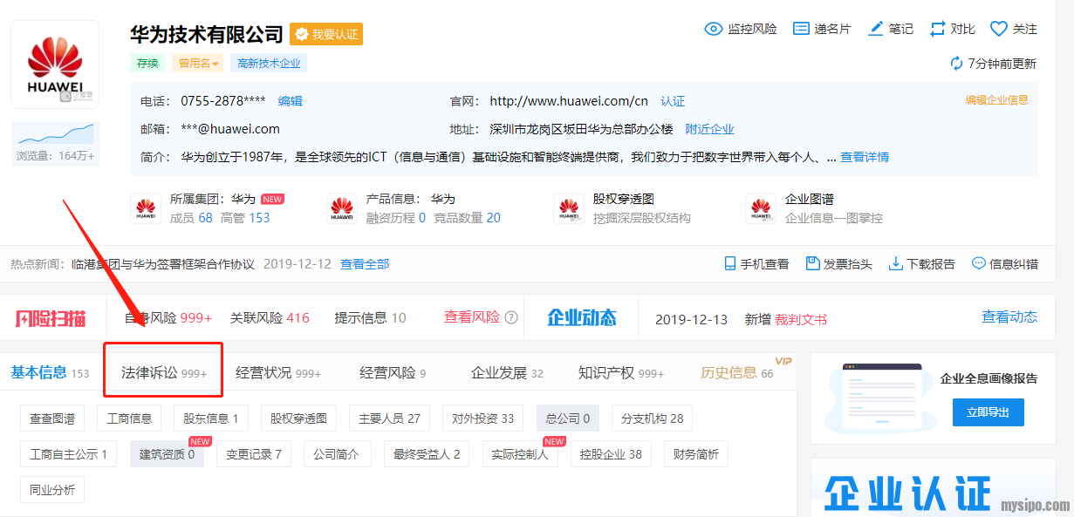Expand hot news via 查看全部
This screenshot has height=517, width=1074.
(x=365, y=263)
